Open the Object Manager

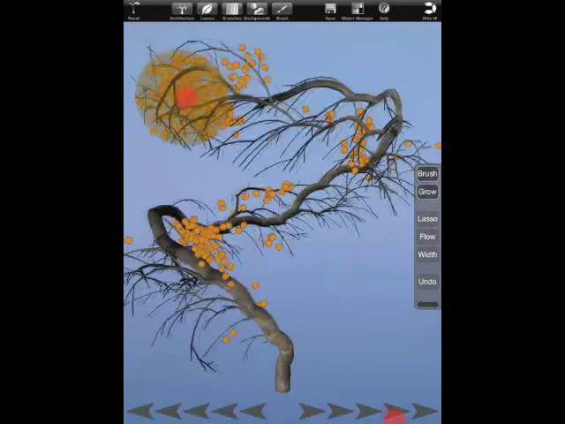358,11
